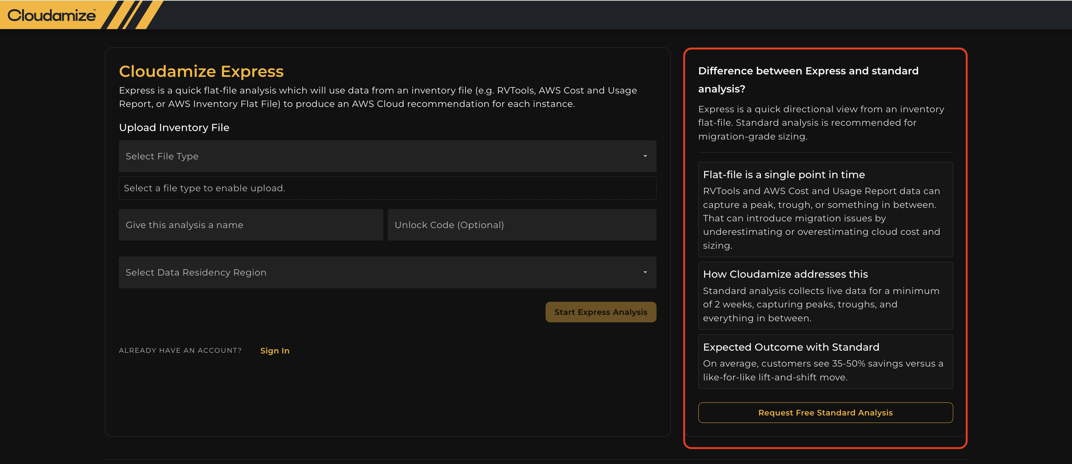Click the 'RVTools and AWS Cost and Usage Report data' paragraph
The width and height of the screenshot is (1072, 464).
click(x=821, y=218)
